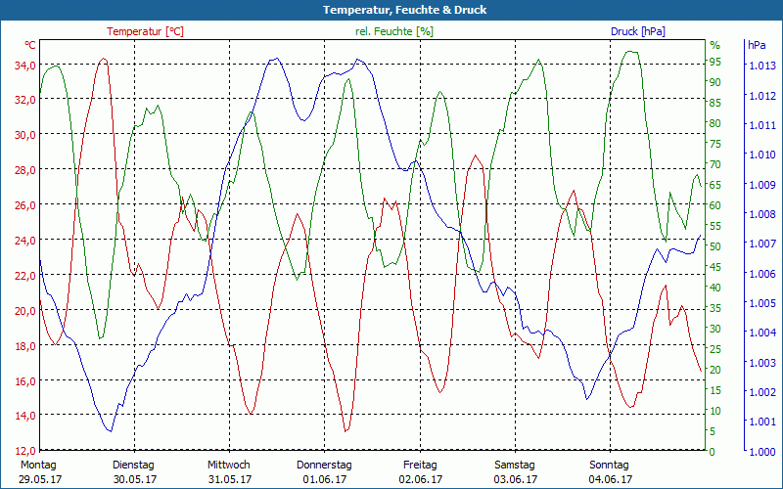The width and height of the screenshot is (783, 489).
Task: Click the date label 01.06.17
Action: coord(325,479)
